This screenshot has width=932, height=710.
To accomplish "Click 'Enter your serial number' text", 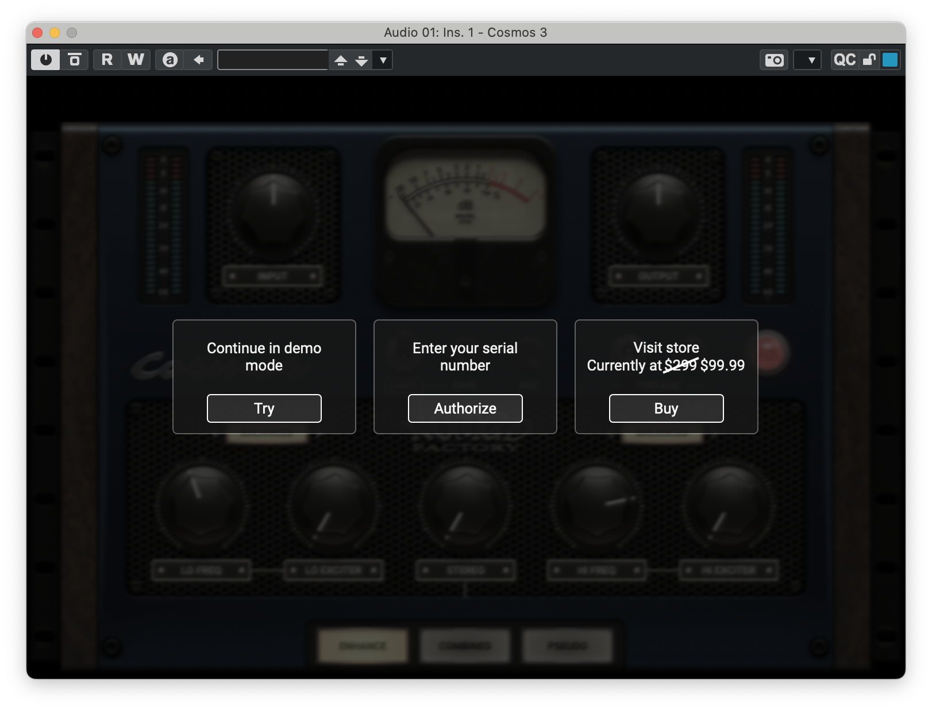I will point(465,357).
